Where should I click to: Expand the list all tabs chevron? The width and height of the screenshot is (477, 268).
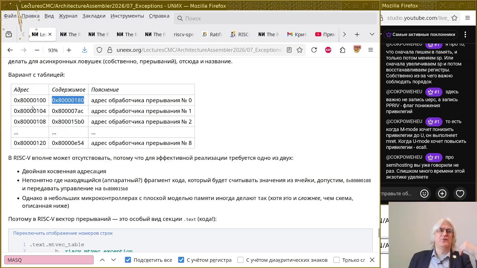372,34
